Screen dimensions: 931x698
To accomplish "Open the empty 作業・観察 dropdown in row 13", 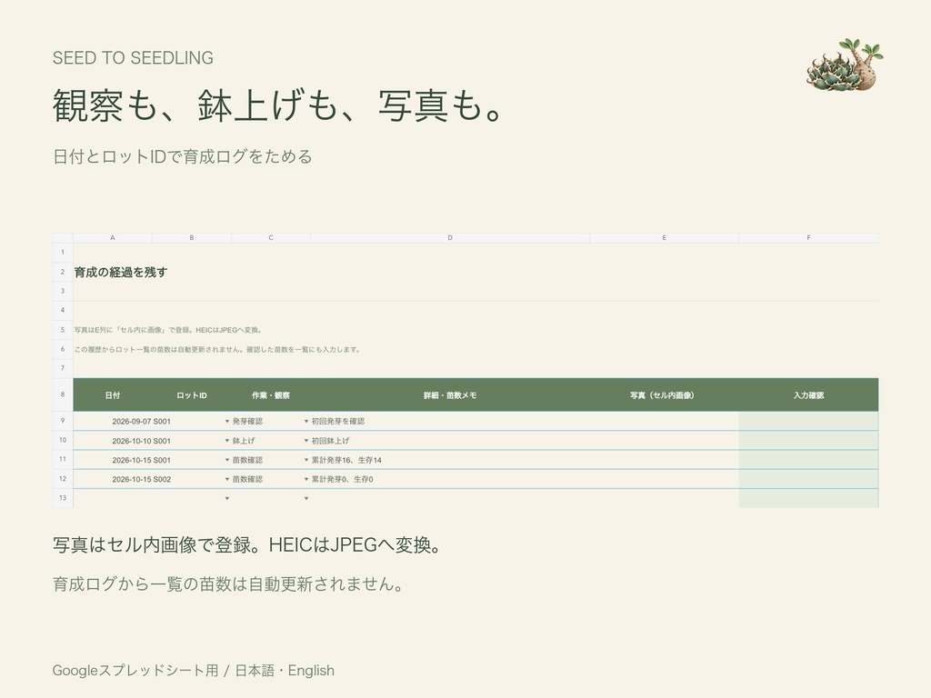I will click(226, 499).
